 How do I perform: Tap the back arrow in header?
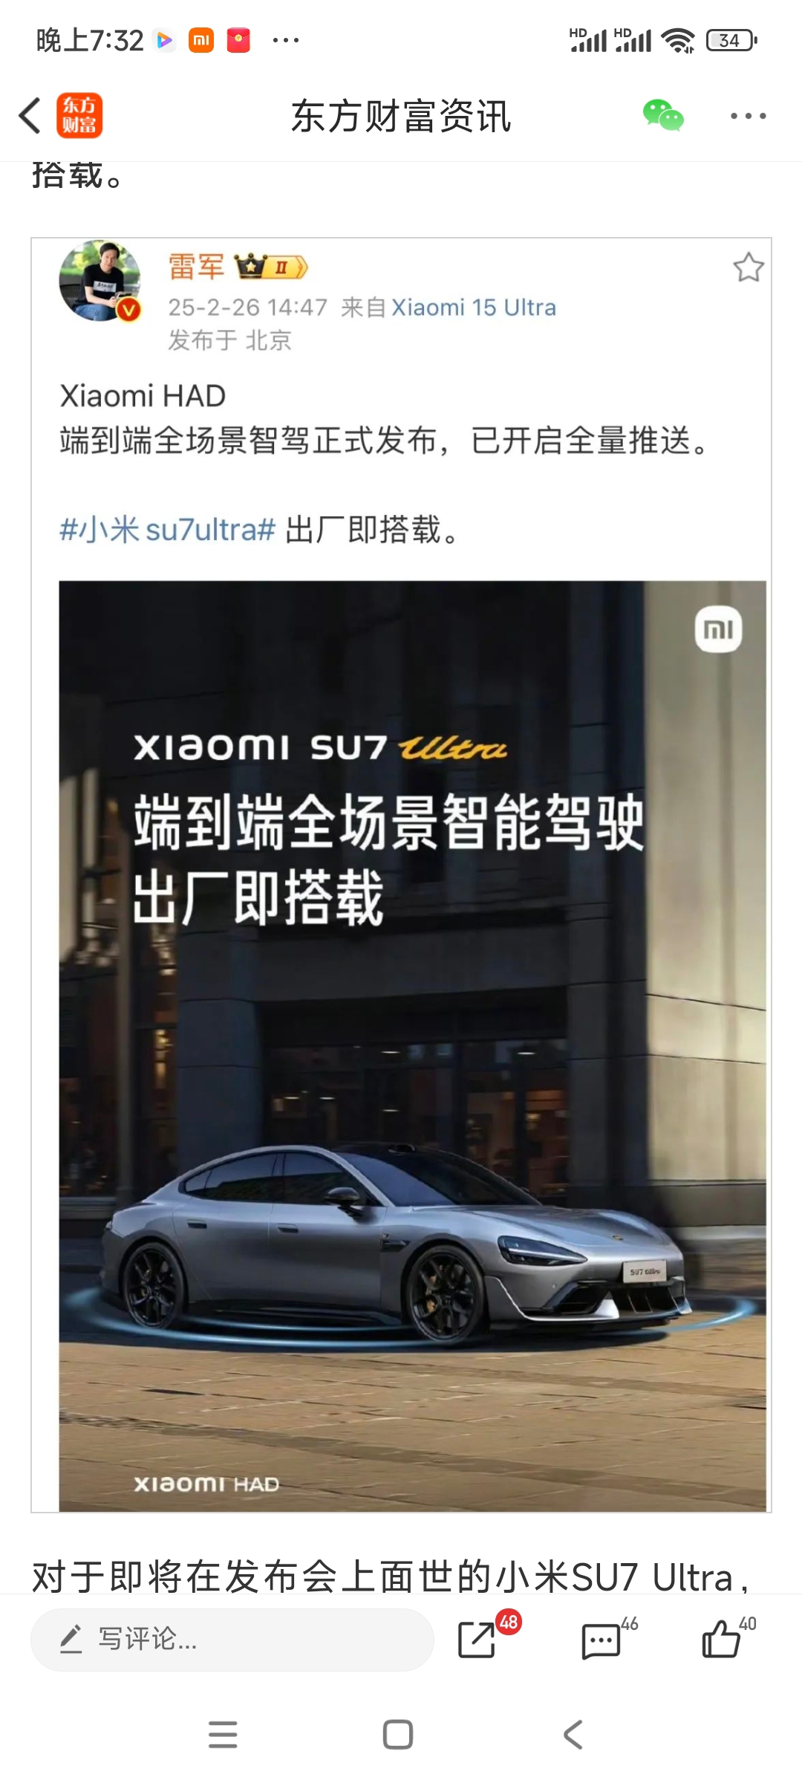click(x=30, y=116)
